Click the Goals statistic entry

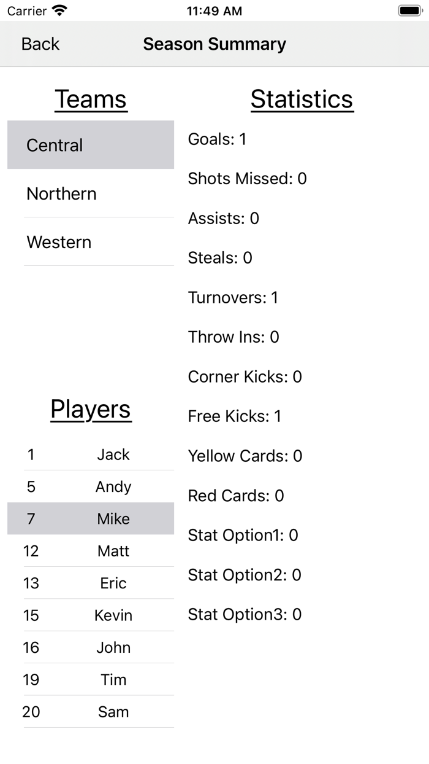click(218, 139)
